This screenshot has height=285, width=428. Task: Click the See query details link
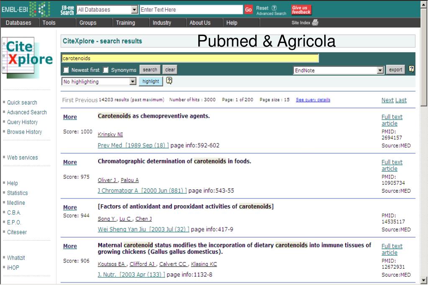coord(313,100)
